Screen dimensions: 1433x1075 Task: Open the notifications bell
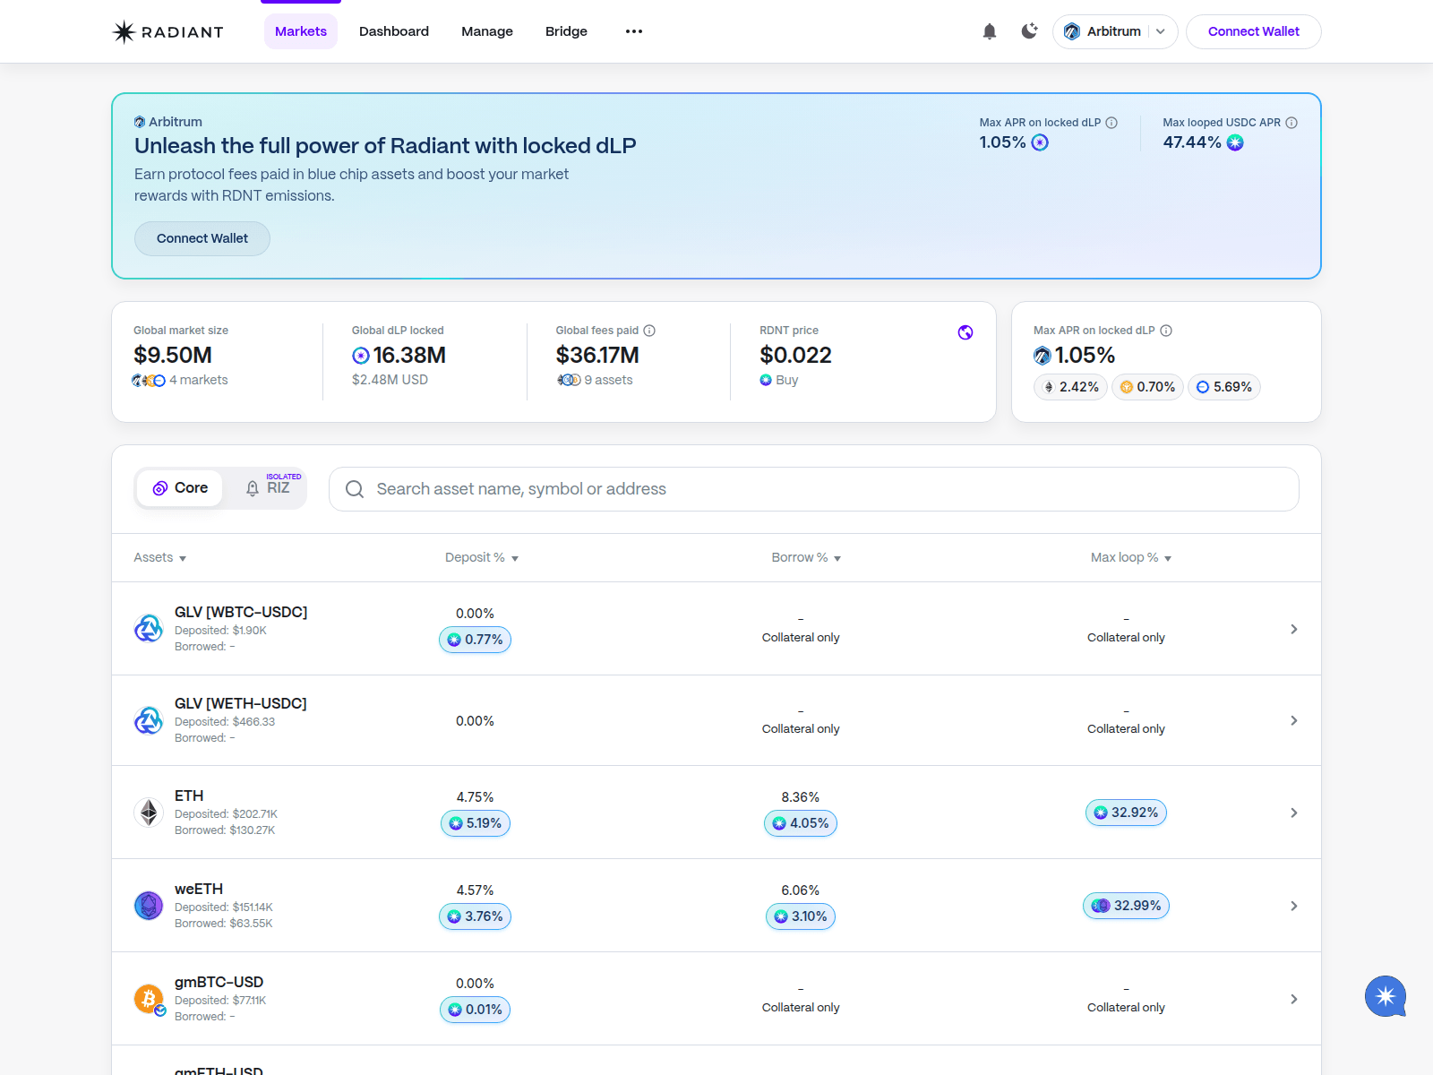(x=990, y=31)
